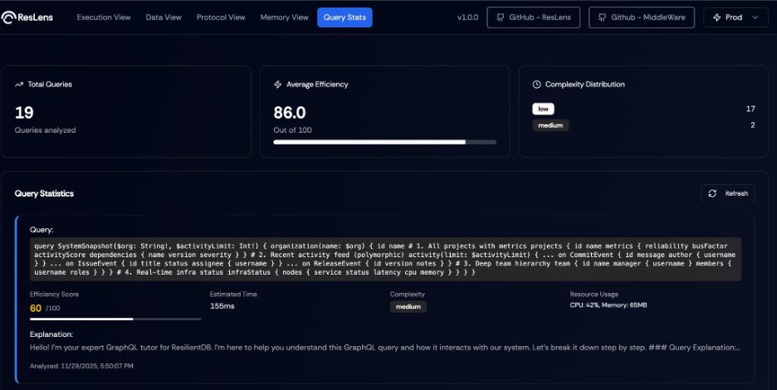Click the Average Efficiency progress bar
This screenshot has width=777, height=390.
pyautogui.click(x=384, y=142)
